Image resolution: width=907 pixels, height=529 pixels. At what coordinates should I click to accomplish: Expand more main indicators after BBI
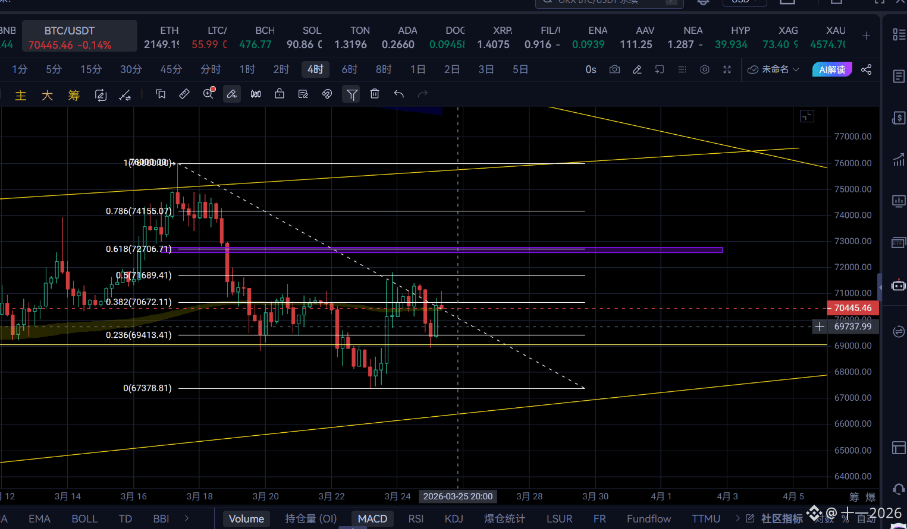[x=187, y=519]
